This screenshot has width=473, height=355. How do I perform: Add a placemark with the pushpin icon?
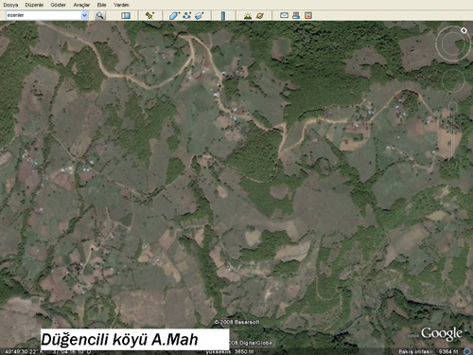[149, 15]
